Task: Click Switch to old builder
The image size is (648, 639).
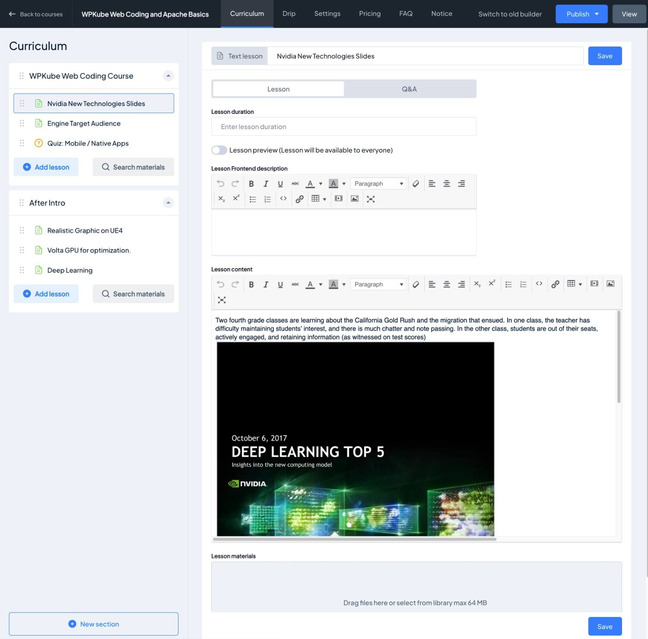Action: [x=510, y=14]
